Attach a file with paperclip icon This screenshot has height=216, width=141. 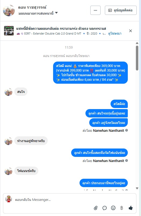[x=96, y=208]
